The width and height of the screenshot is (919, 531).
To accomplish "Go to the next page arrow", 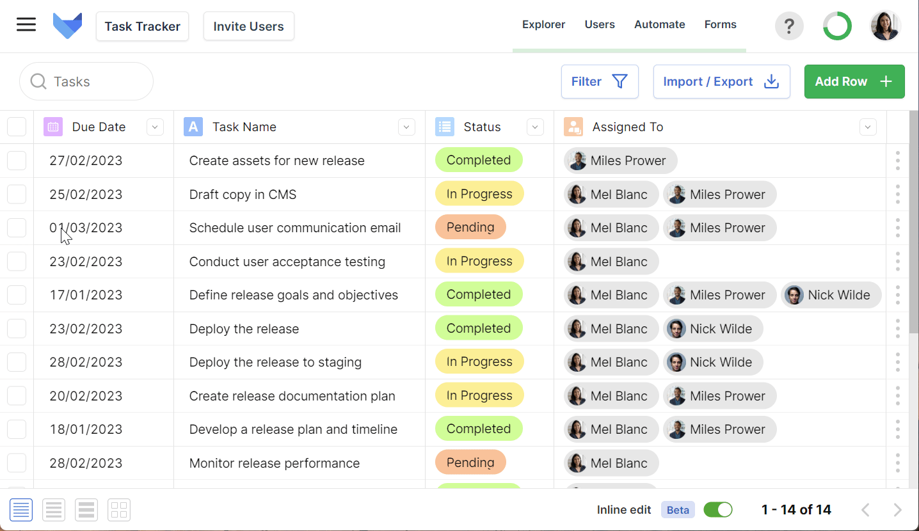I will pyautogui.click(x=897, y=510).
